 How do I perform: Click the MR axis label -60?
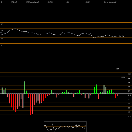pyautogui.click(x=129, y=108)
